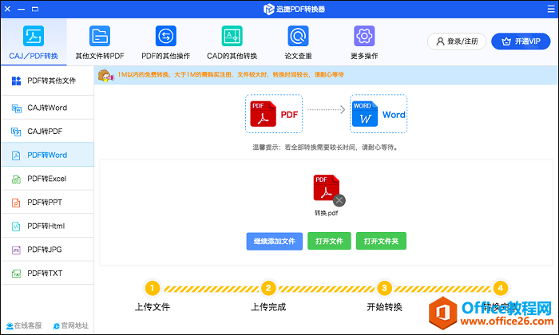Click the CAD的其他转换 icon
Screen dimensions: 559x335
(232, 36)
